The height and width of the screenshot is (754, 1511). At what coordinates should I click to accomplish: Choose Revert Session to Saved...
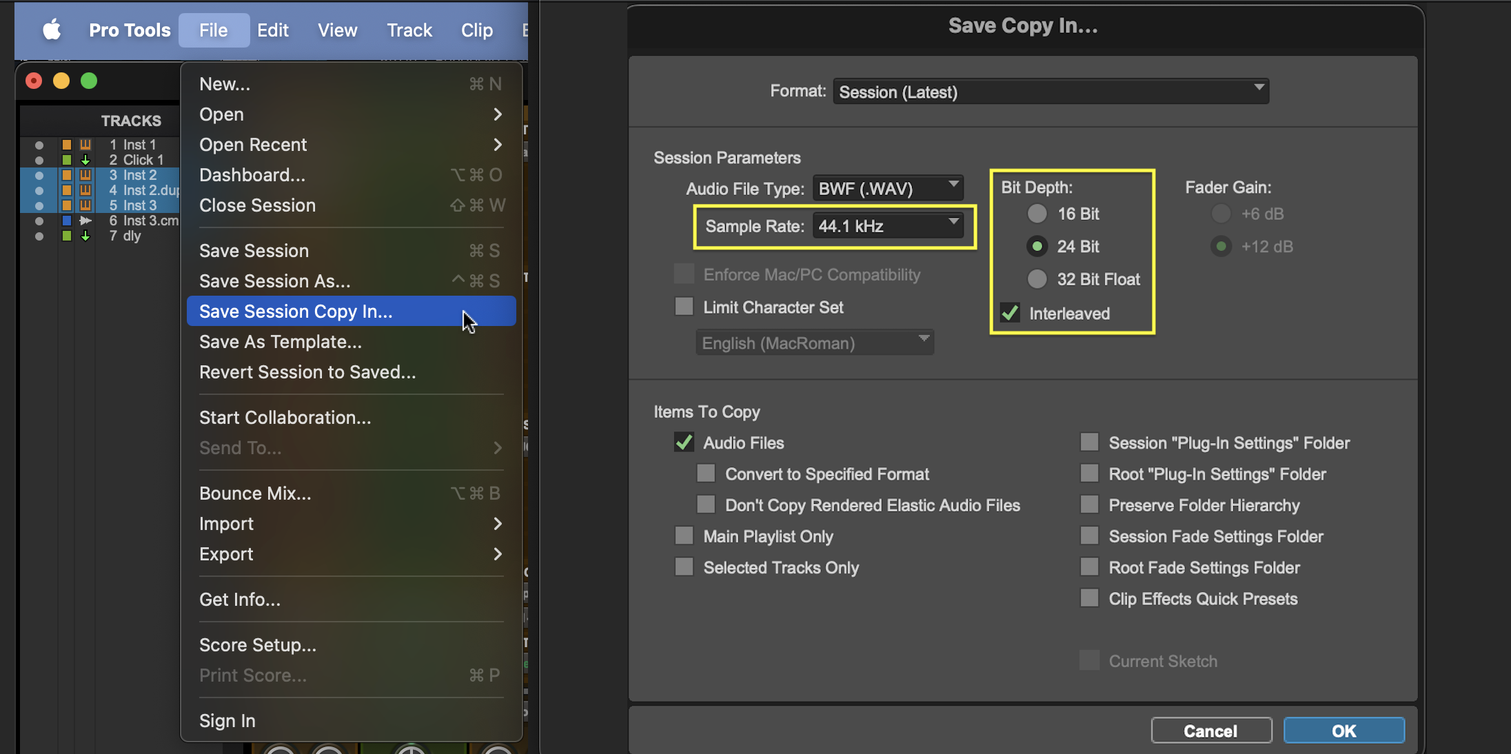351,372
